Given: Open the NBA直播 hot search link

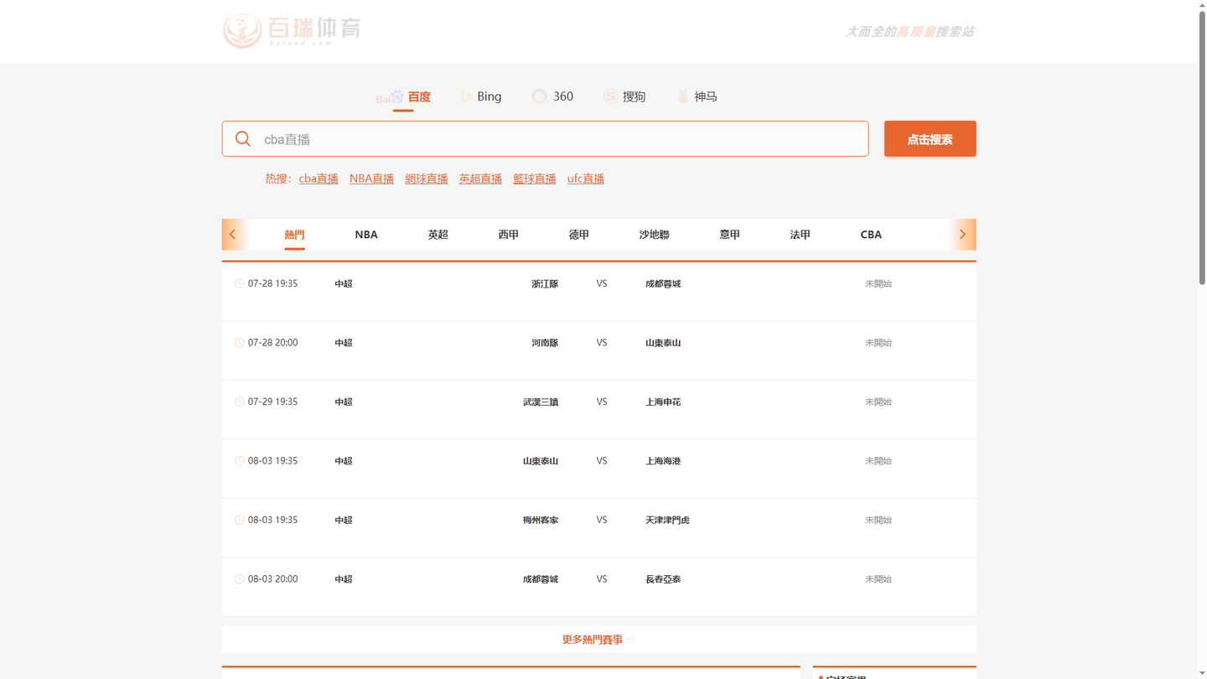Looking at the screenshot, I should coord(371,179).
